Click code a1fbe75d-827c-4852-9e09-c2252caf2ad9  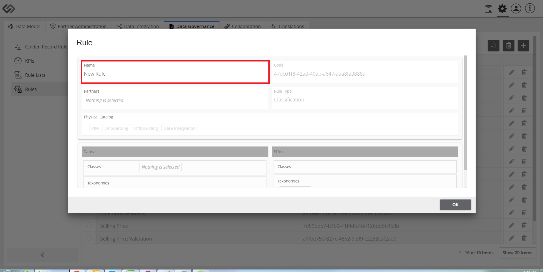click(350, 239)
